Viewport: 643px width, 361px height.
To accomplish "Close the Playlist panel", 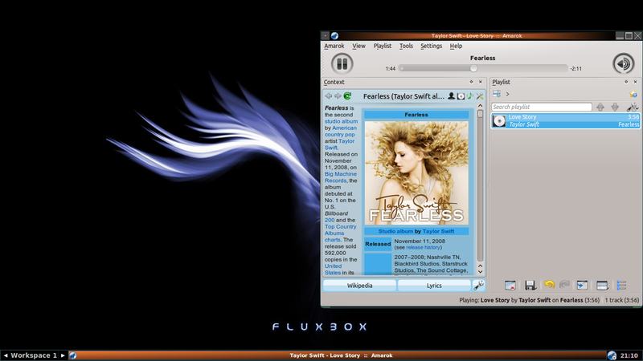I will tap(635, 82).
